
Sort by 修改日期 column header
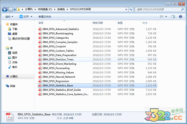[x=98, y=23]
